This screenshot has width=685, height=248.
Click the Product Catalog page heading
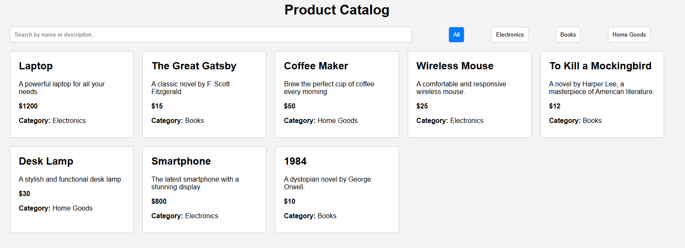tap(337, 10)
